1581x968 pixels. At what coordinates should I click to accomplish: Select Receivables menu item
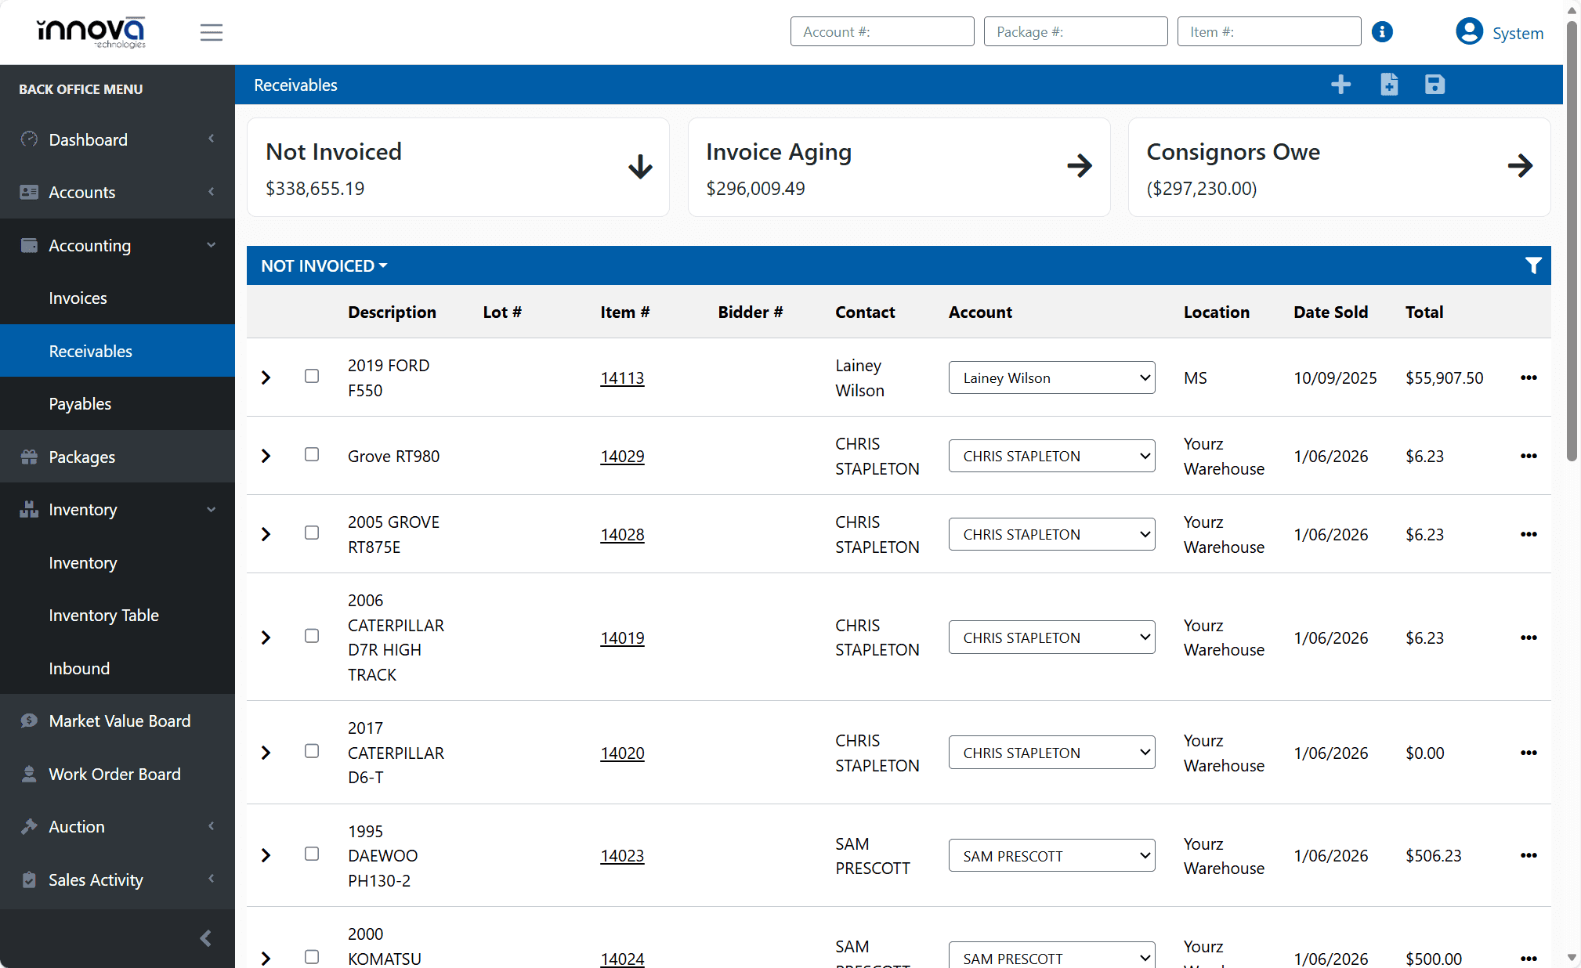(x=118, y=351)
